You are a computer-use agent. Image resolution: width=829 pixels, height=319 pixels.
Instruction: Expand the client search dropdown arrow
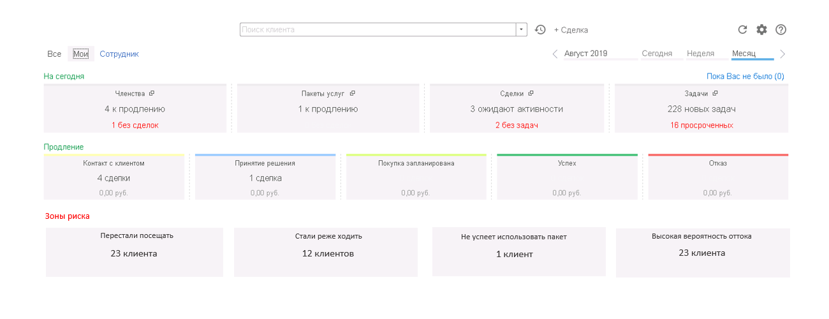(x=522, y=29)
